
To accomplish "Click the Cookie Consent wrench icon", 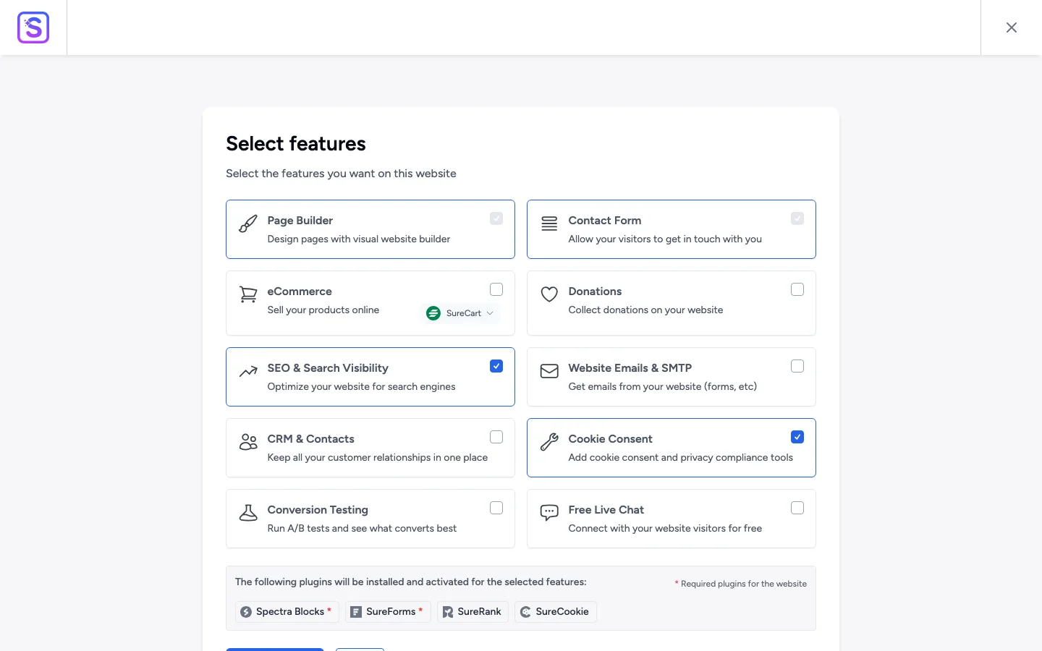I will click(549, 442).
